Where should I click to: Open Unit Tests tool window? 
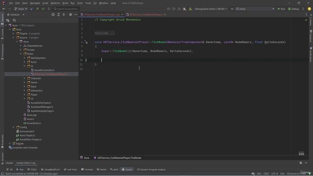tap(70, 170)
